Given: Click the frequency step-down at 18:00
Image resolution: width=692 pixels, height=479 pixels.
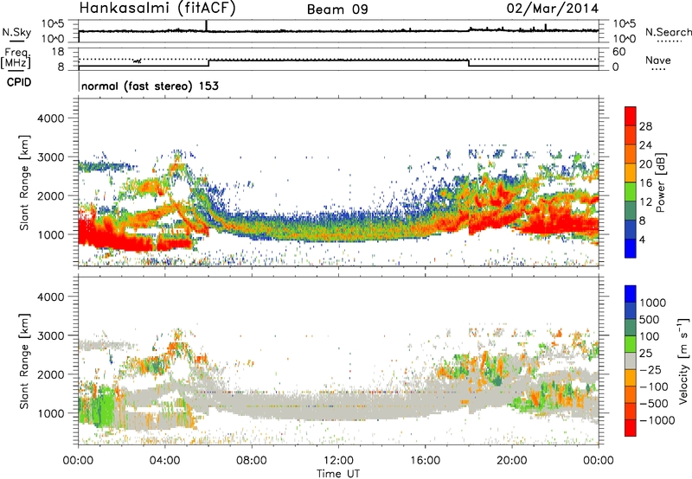Looking at the screenshot, I should coord(468,63).
